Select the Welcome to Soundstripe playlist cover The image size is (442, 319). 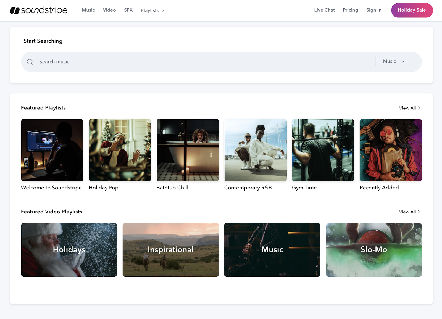pos(52,150)
